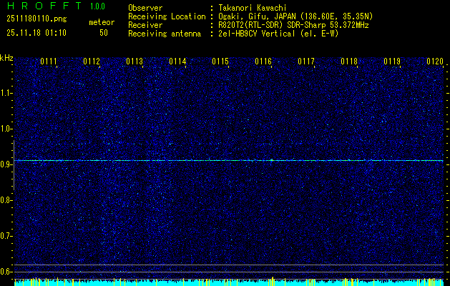Click the Receiving antenna label

(x=165, y=34)
